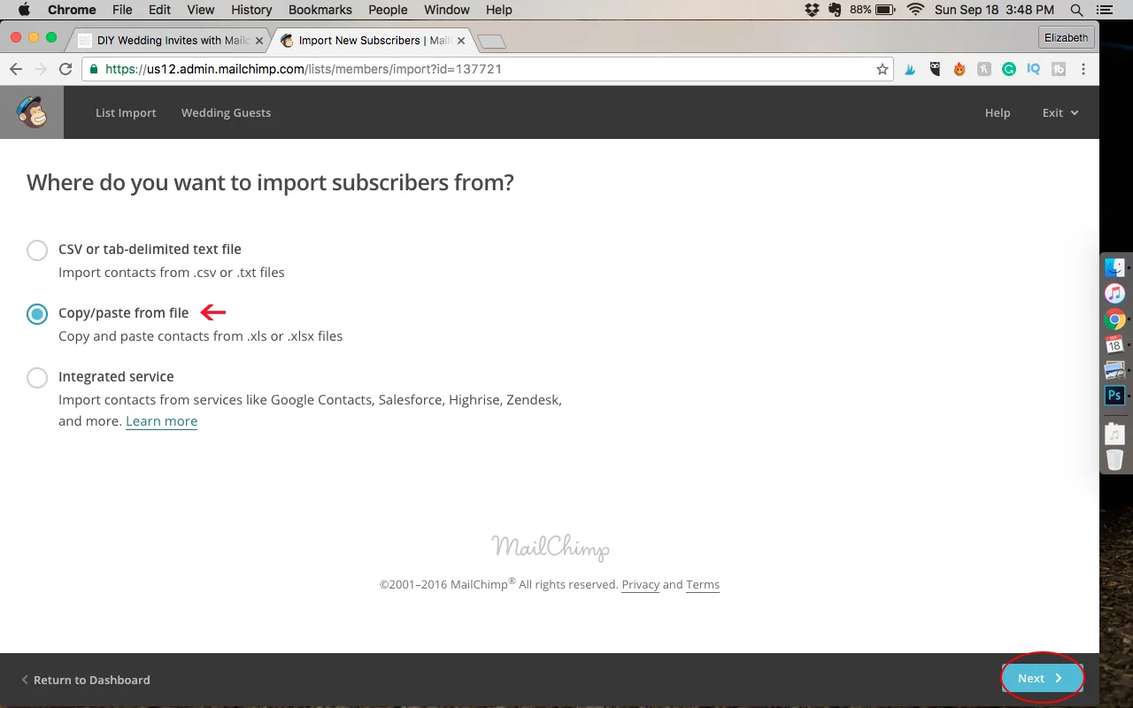Click the URL address bar

coord(487,69)
